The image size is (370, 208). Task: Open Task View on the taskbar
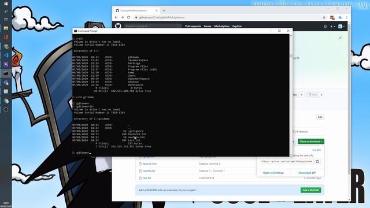6,19
